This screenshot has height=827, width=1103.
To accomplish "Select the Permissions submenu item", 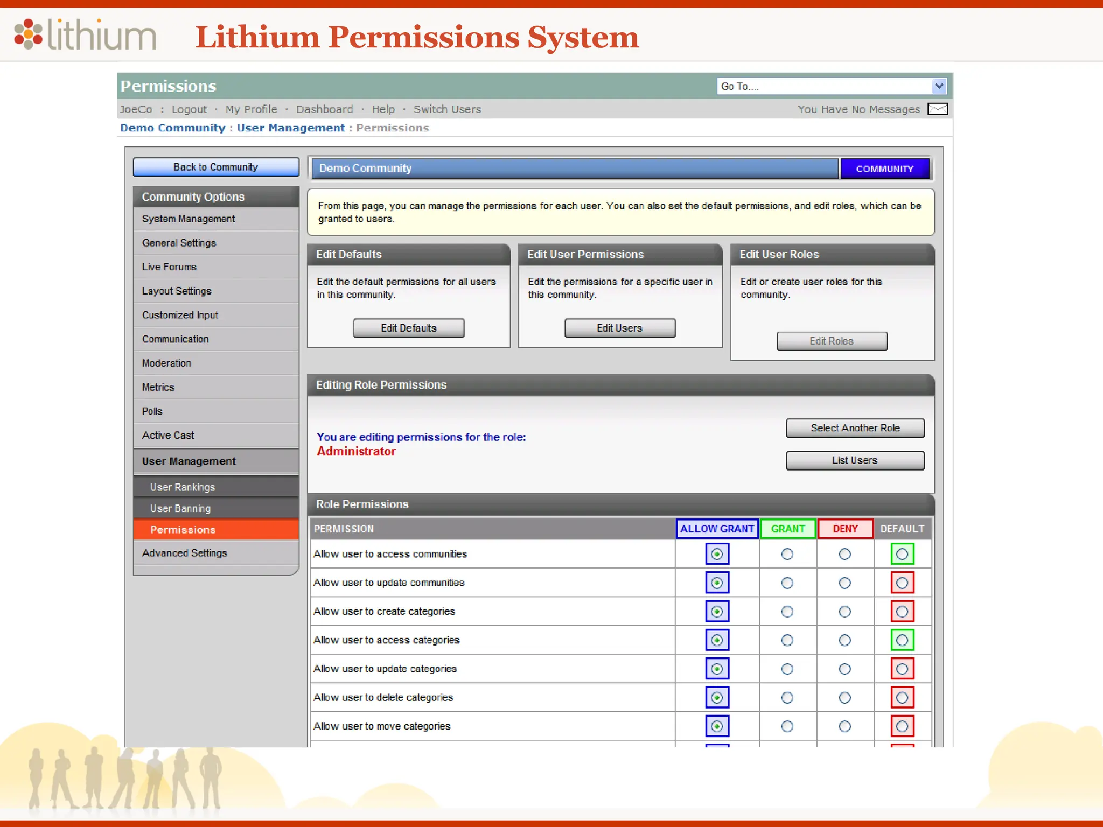I will (216, 530).
